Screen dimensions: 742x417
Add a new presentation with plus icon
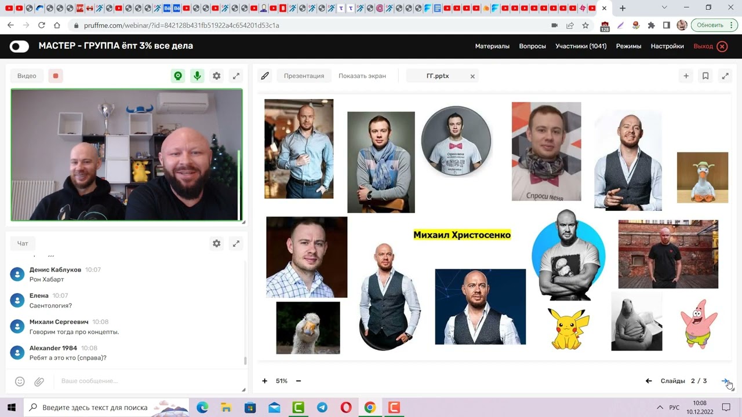click(686, 76)
